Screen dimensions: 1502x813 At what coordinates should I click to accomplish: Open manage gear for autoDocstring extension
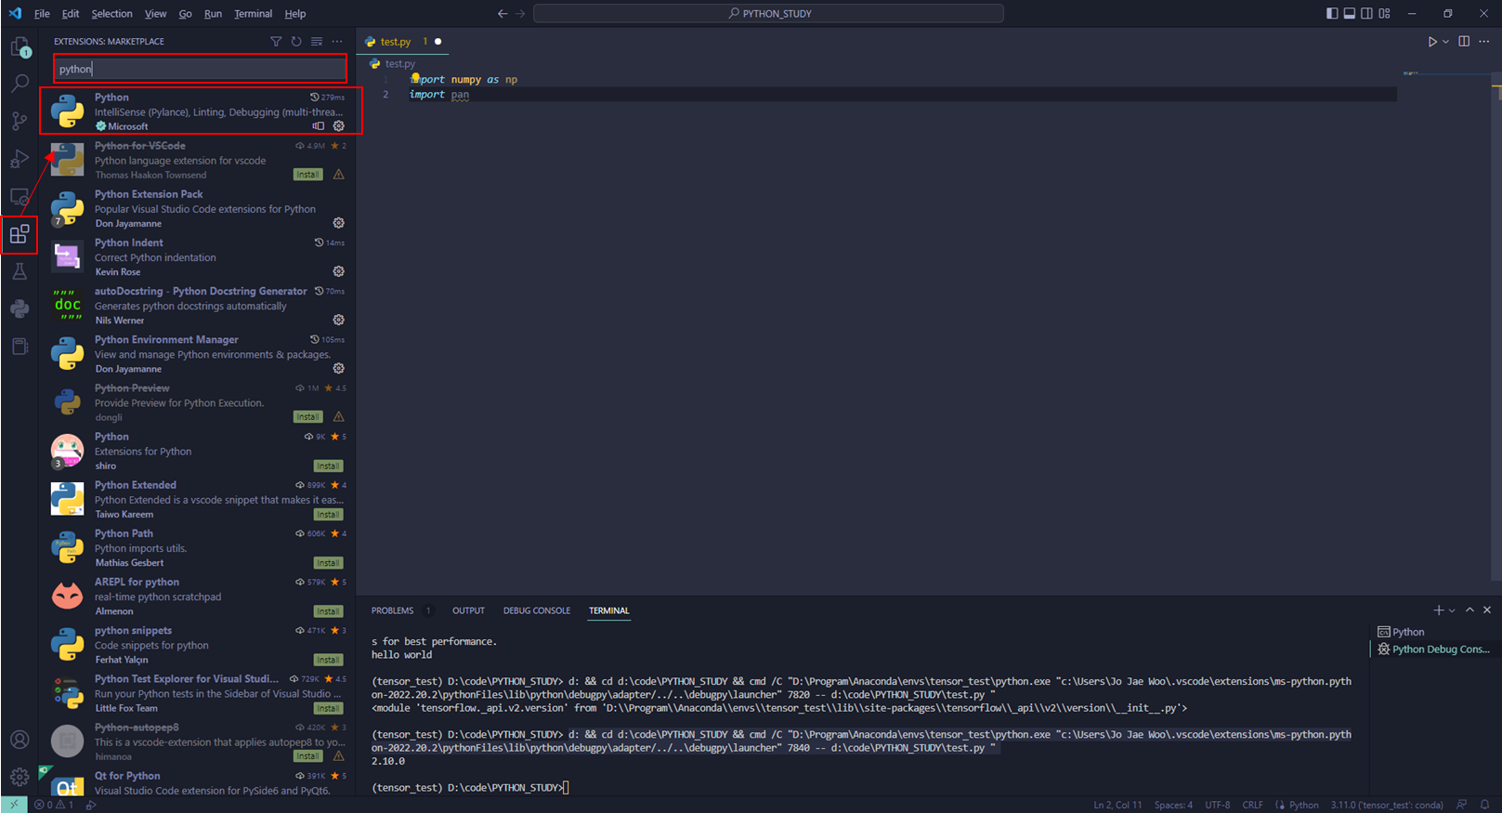pos(339,320)
